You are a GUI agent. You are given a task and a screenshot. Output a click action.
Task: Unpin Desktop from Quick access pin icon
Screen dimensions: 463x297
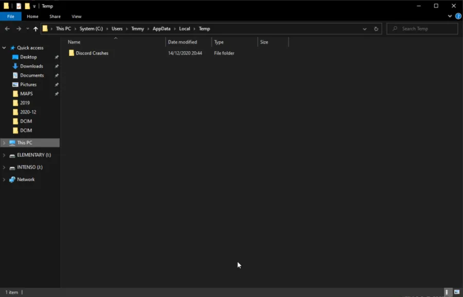(57, 57)
